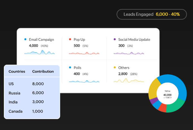Viewport: 193px width, 130px height.
Task: Select the Russia row in countries table
Action: (x=31, y=93)
